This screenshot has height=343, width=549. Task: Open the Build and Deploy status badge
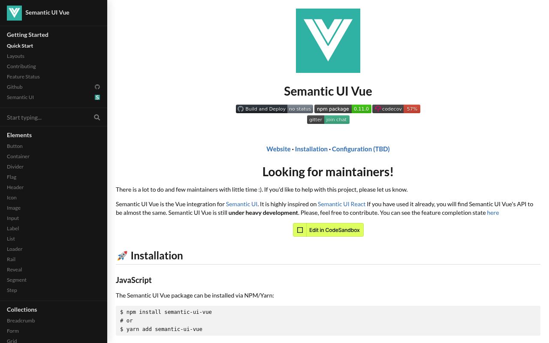pyautogui.click(x=274, y=109)
